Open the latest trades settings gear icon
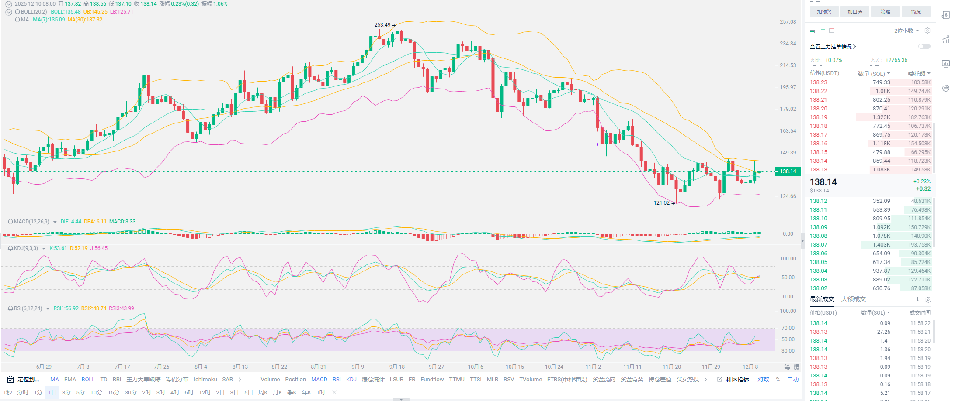Screen dimensions: 955x401 tap(928, 300)
